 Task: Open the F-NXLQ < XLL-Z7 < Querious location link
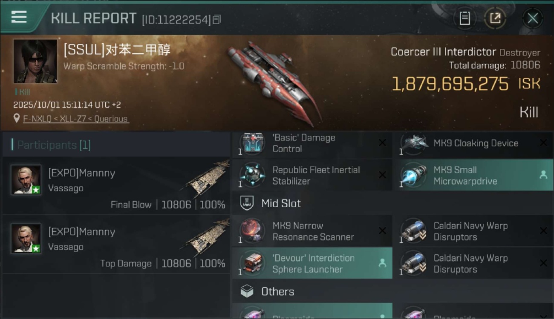point(75,119)
